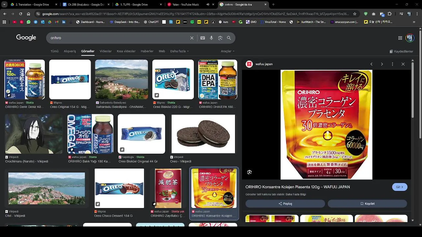Search inside this image with Lens overlay icon
Viewport: 422px width, 237px height.
(250, 172)
